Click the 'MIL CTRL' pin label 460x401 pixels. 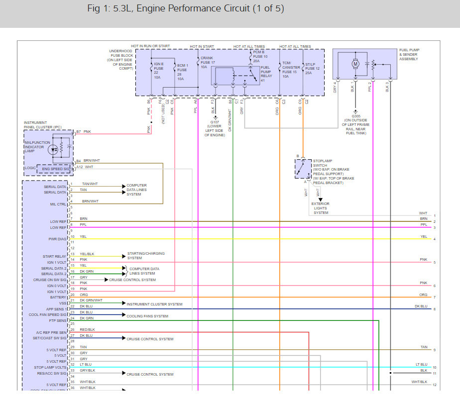[x=58, y=204]
